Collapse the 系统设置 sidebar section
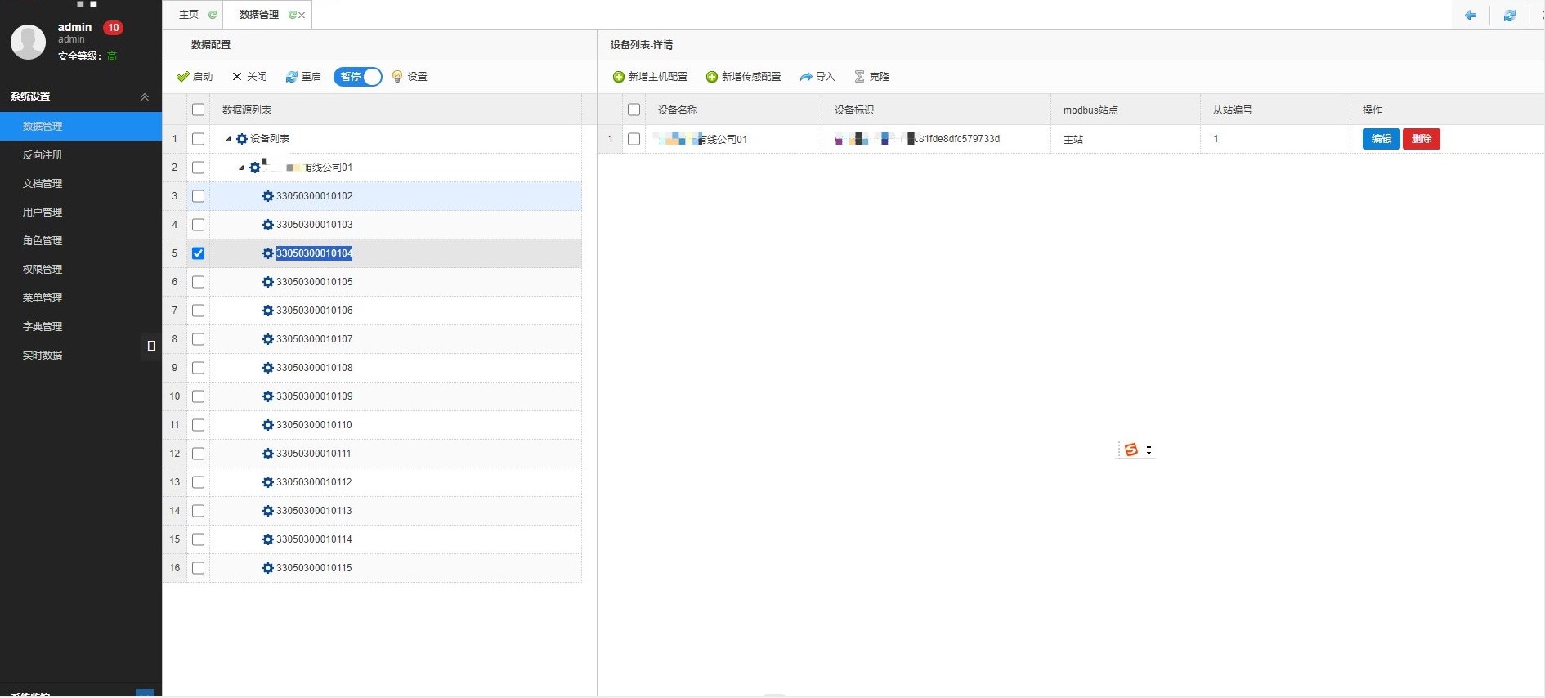 [145, 96]
